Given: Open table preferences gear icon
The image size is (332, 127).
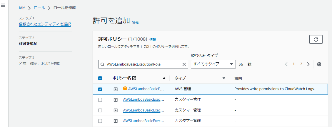Looking at the screenshot, I should (x=319, y=64).
